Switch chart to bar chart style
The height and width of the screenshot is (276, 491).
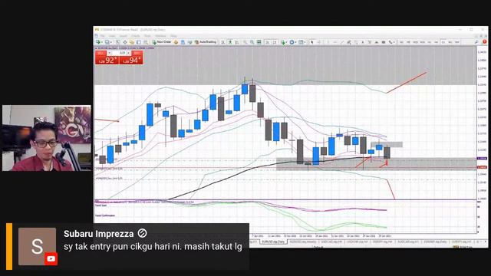[x=223, y=42]
